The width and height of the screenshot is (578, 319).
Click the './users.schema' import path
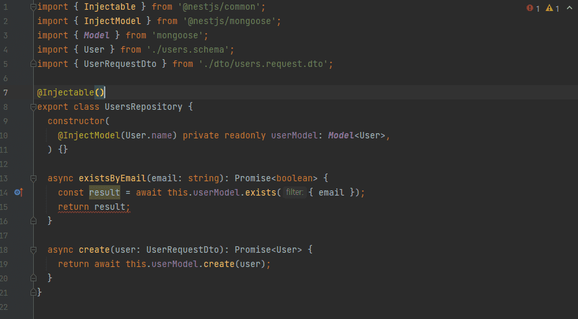pyautogui.click(x=188, y=50)
